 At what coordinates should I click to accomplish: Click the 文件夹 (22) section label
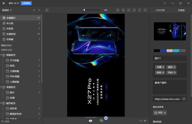(7, 50)
